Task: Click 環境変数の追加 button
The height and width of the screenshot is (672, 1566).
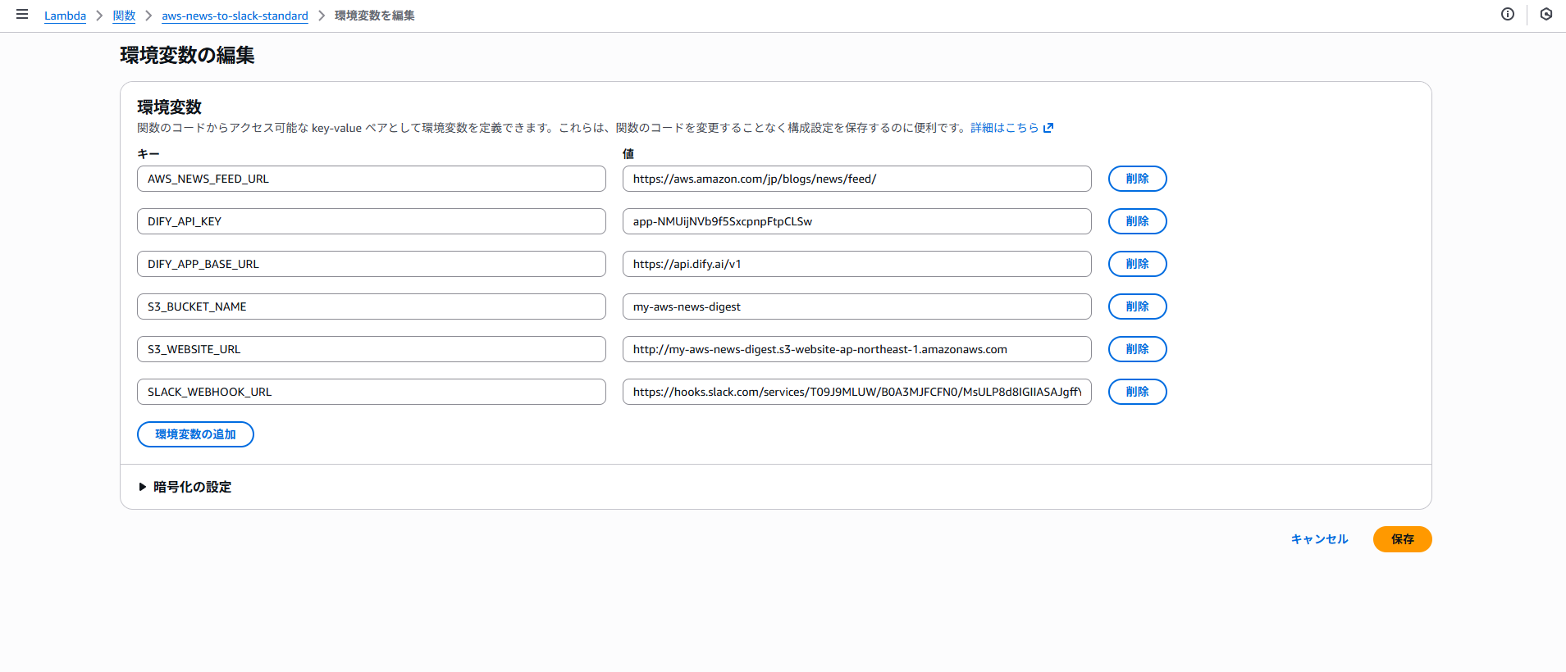Action: [x=195, y=434]
